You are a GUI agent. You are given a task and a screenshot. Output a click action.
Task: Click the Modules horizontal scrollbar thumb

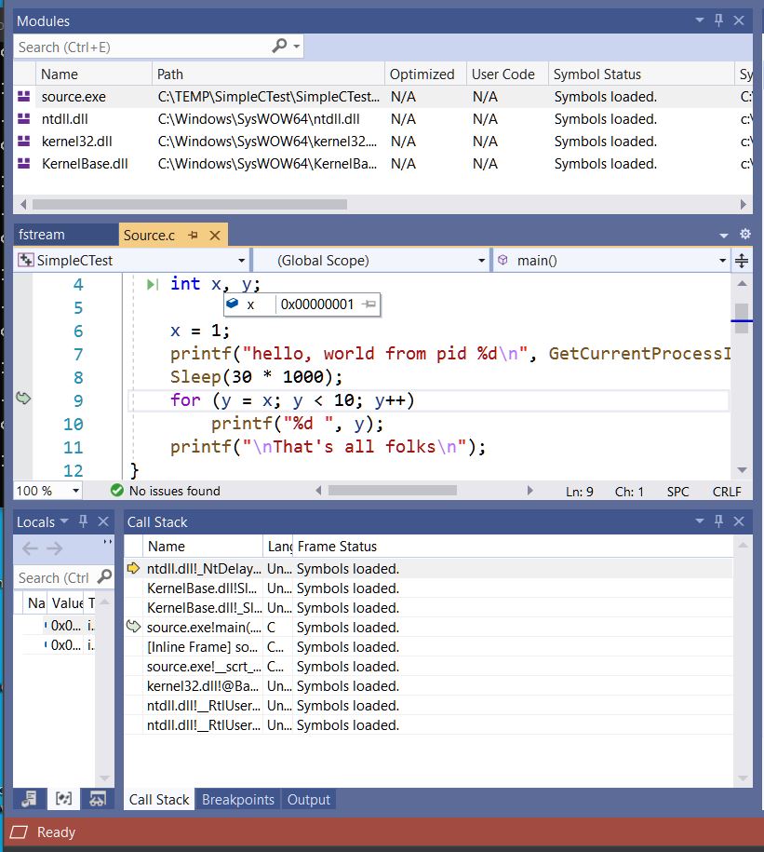click(x=190, y=204)
